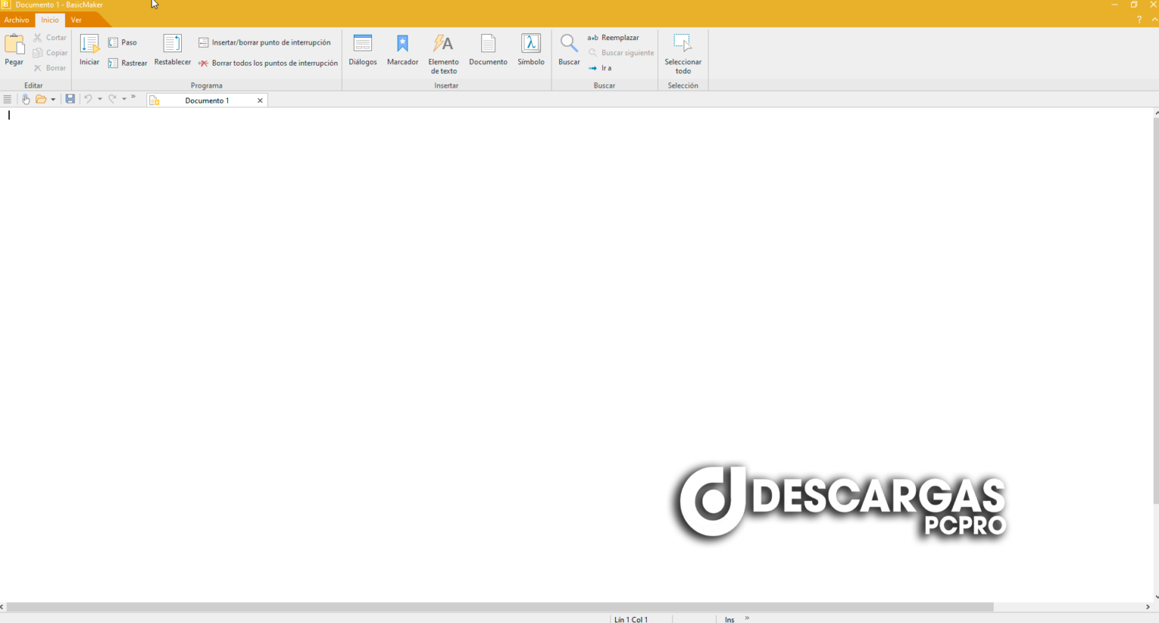Image resolution: width=1159 pixels, height=623 pixels.
Task: Select the Documento 1 document tab
Action: coord(207,100)
